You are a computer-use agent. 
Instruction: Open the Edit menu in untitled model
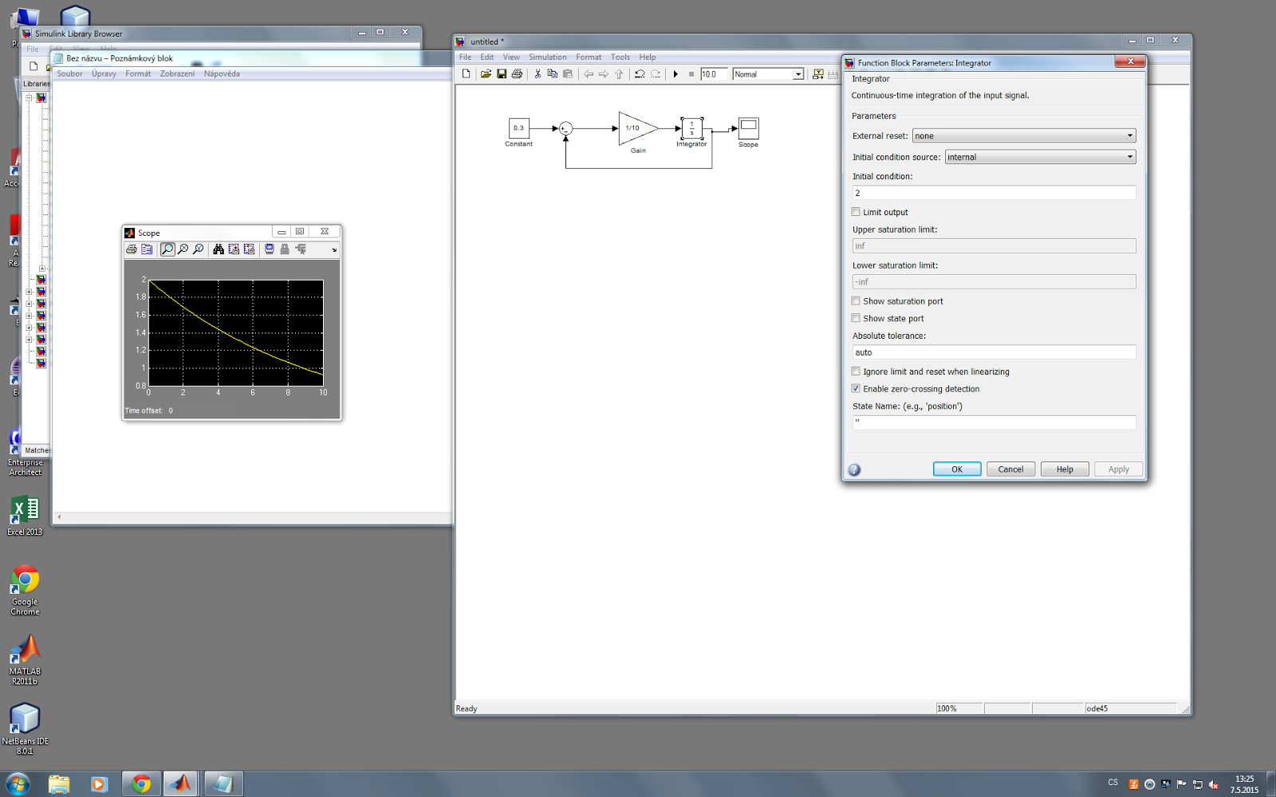pos(486,57)
